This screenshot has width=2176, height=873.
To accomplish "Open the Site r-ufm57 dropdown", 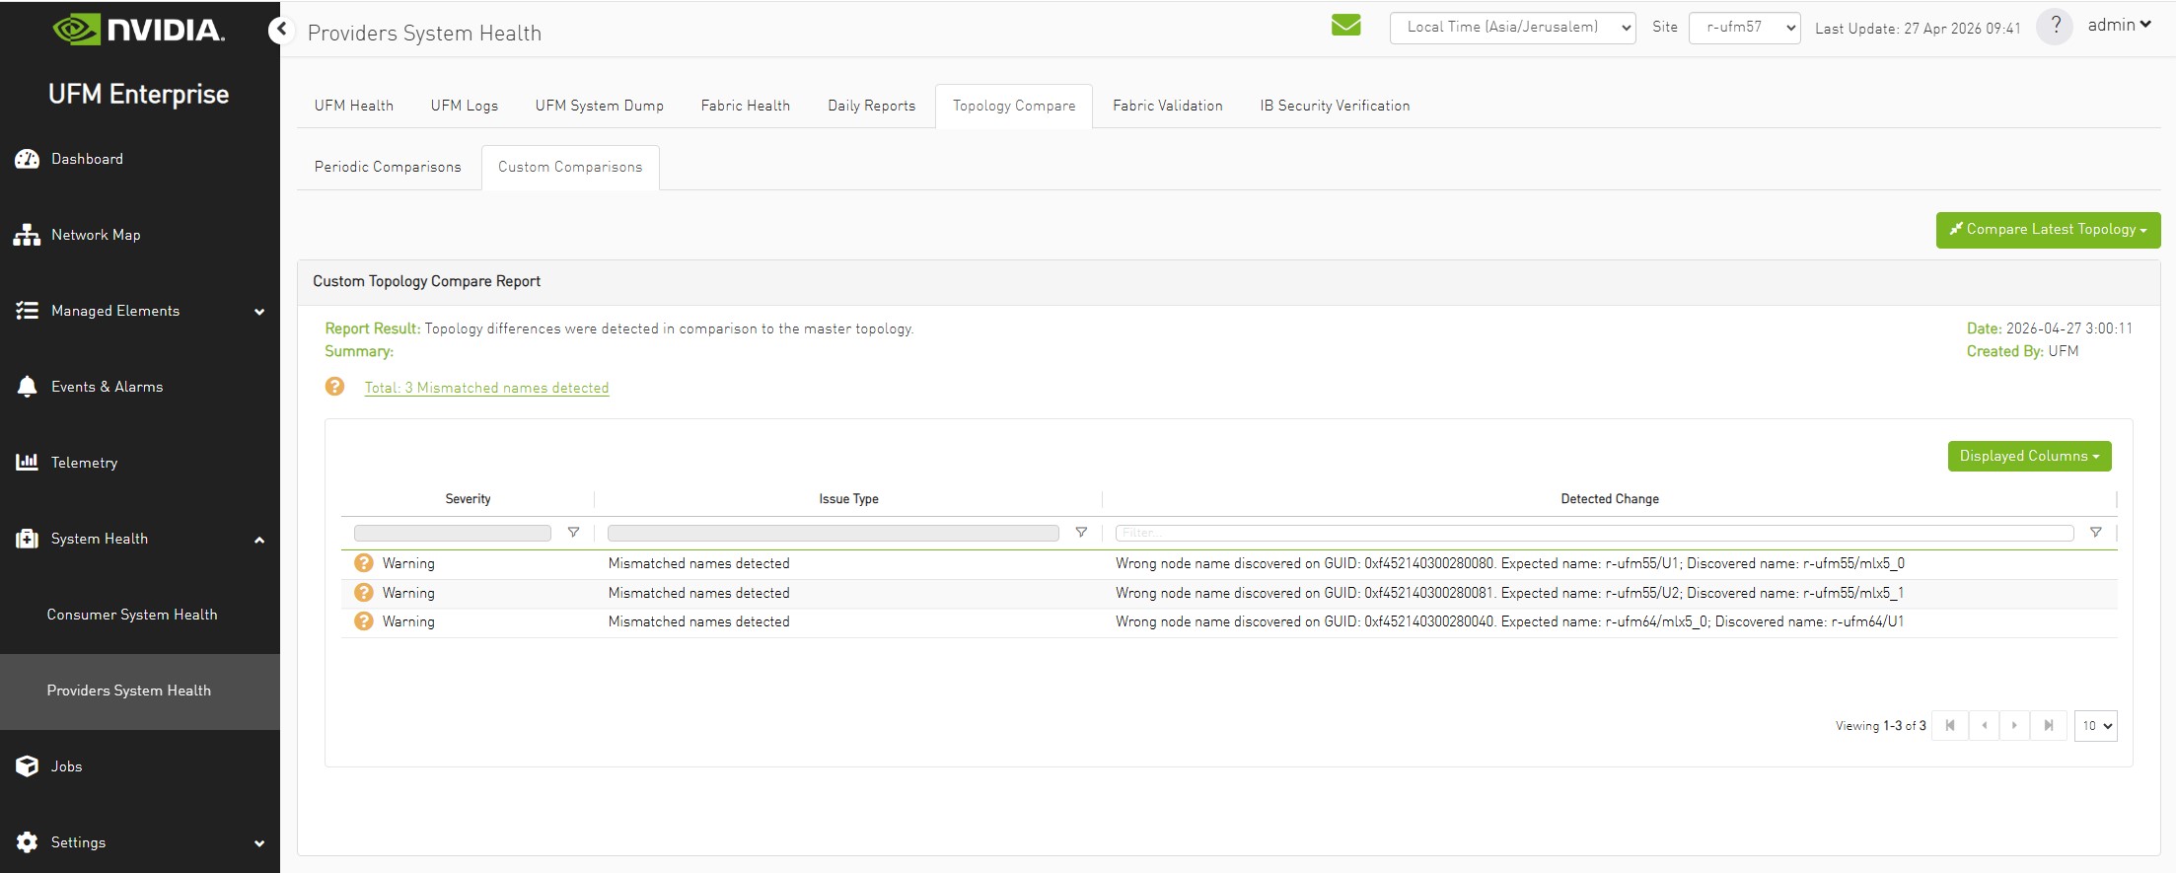I will [x=1745, y=28].
